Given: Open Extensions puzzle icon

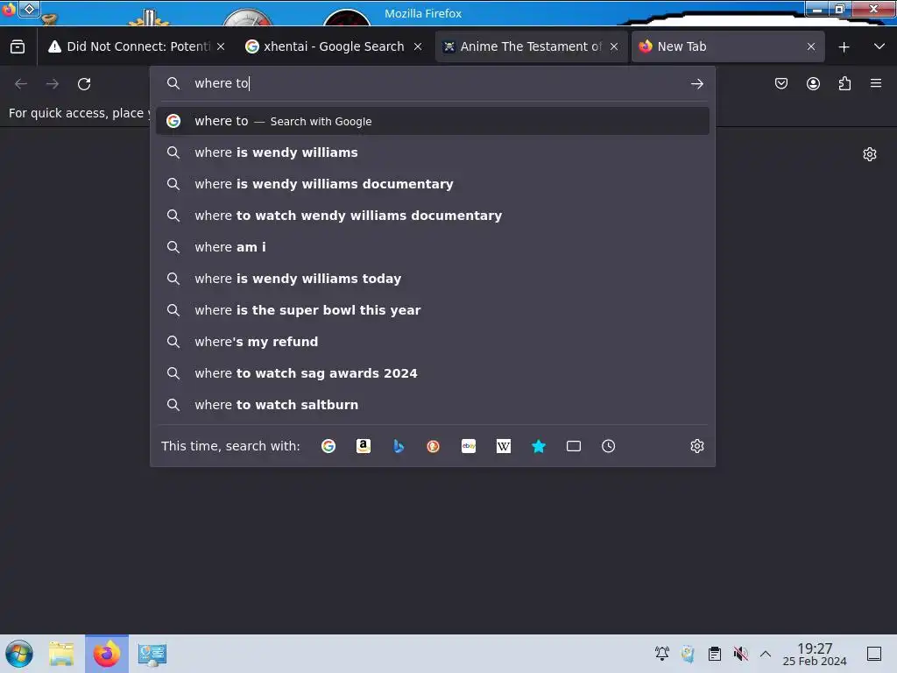Looking at the screenshot, I should pyautogui.click(x=844, y=83).
